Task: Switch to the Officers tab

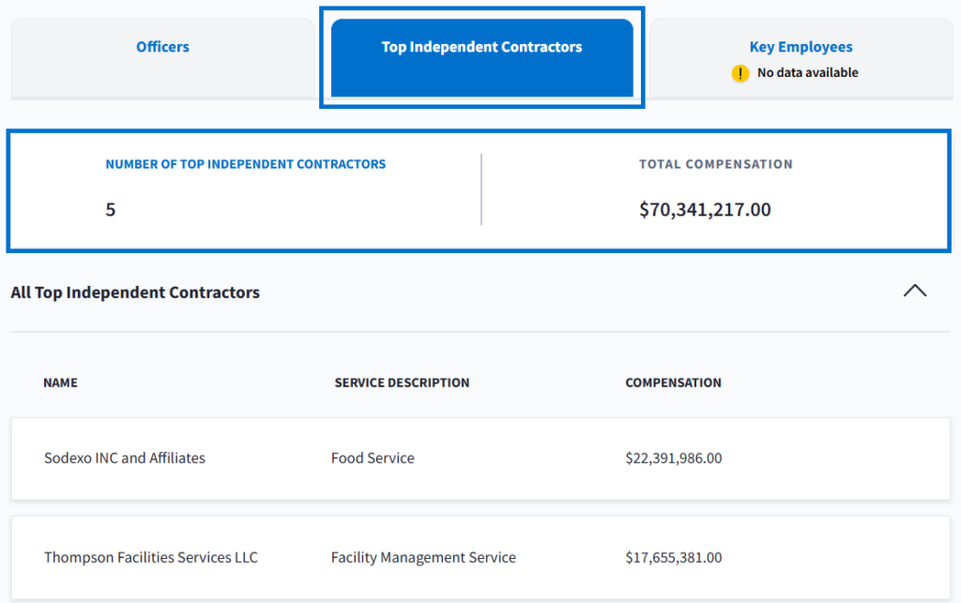Action: 162,47
